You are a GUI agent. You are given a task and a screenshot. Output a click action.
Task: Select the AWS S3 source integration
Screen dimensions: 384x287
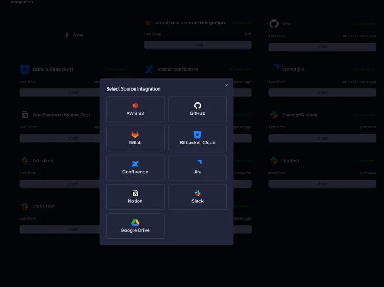135,109
